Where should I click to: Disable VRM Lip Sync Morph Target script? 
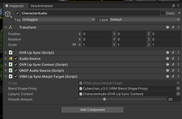(16, 76)
